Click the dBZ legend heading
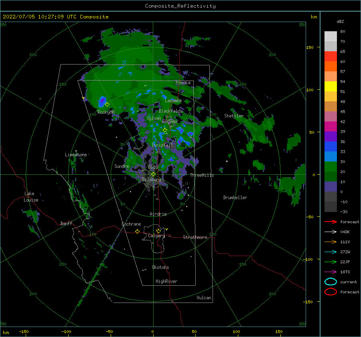The width and height of the screenshot is (361, 337). pyautogui.click(x=340, y=21)
